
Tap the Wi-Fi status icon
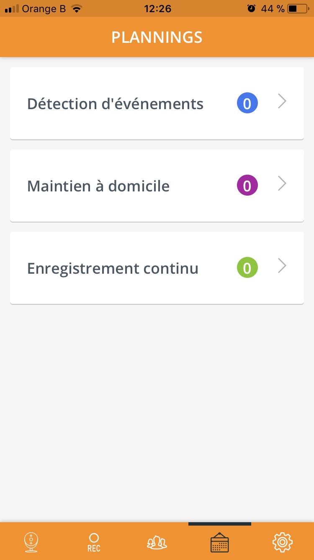pyautogui.click(x=76, y=9)
